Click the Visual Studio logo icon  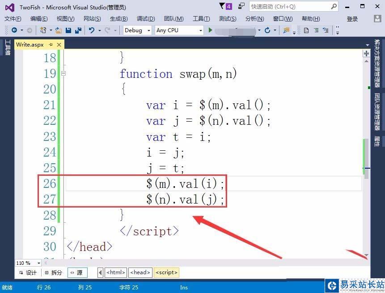(10, 8)
